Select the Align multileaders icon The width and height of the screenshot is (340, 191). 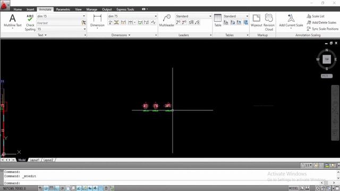click(x=191, y=22)
